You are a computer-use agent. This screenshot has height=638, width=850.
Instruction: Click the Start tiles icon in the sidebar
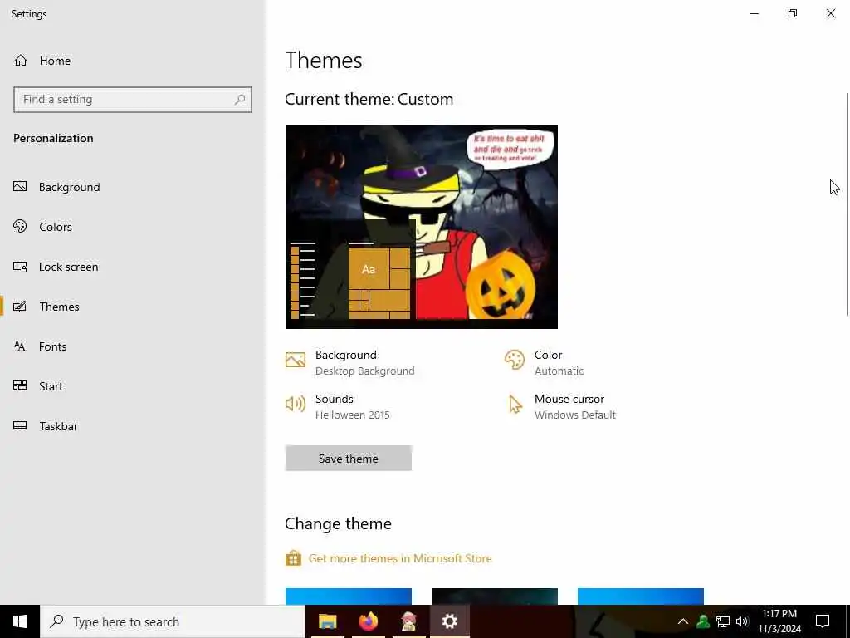tap(20, 385)
